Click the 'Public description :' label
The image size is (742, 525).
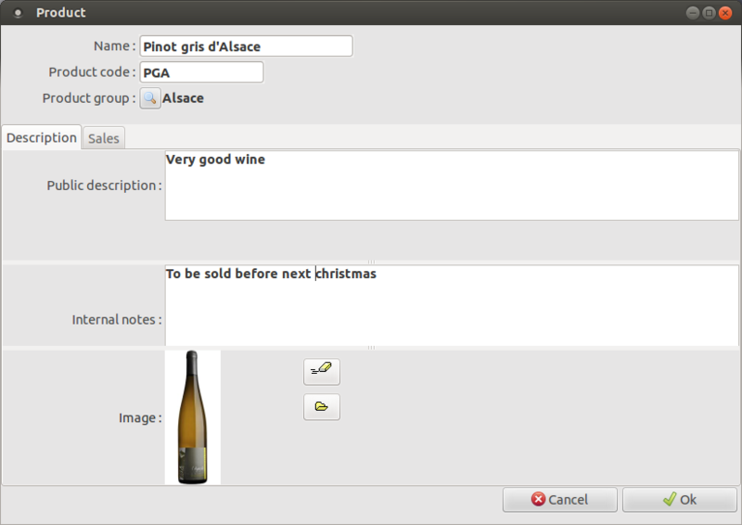click(104, 186)
